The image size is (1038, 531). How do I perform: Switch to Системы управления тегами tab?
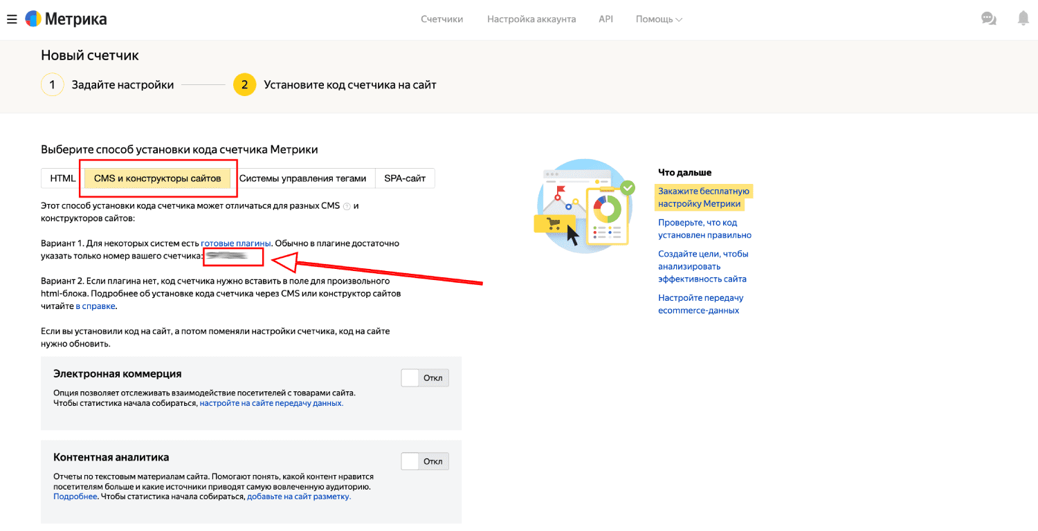click(x=302, y=178)
